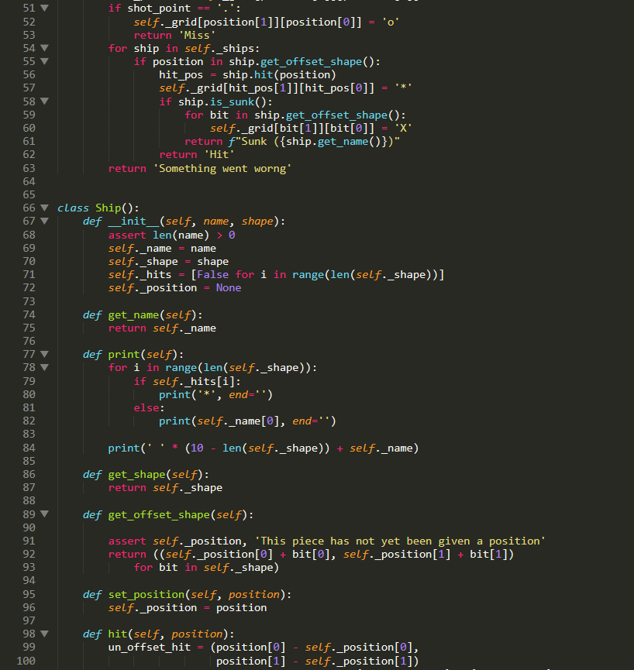Click the __init__ method name

pyautogui.click(x=133, y=222)
